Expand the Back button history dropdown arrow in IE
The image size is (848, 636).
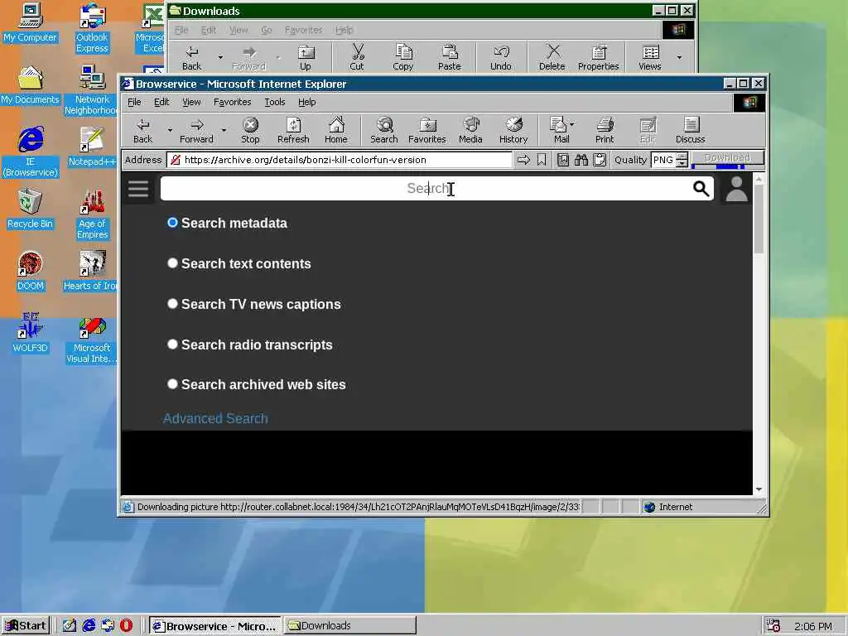point(170,130)
